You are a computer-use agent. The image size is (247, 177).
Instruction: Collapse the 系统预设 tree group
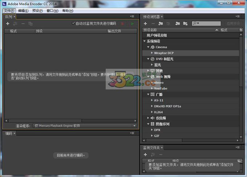pos(145,41)
